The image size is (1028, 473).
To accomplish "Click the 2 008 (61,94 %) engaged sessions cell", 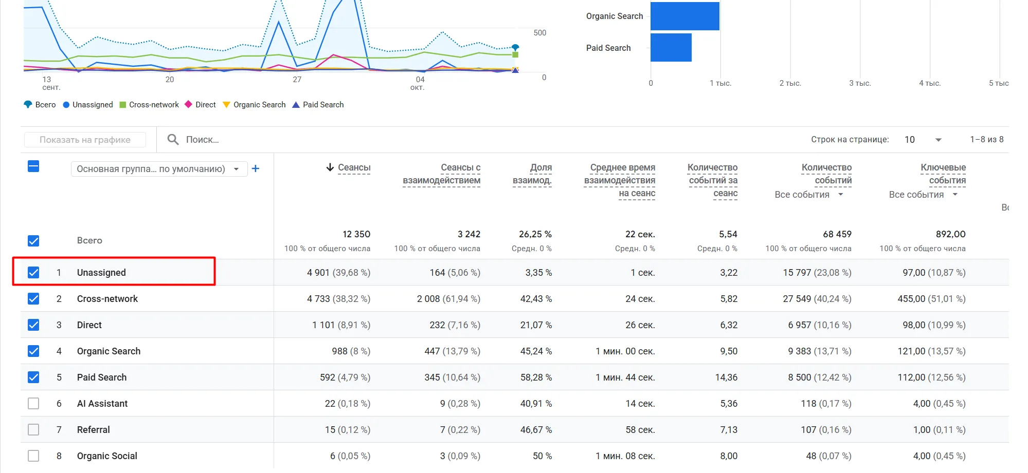I will tap(448, 298).
